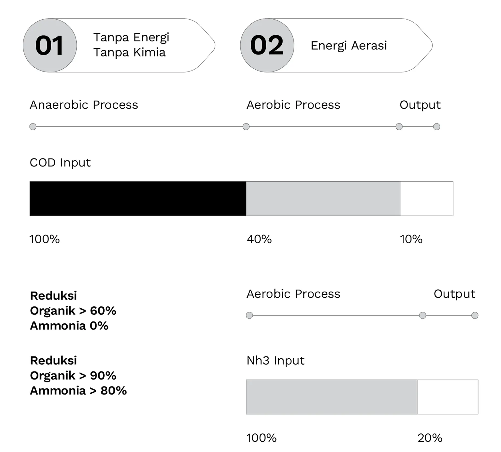The width and height of the screenshot is (501, 452).
Task: Click the Ammonia > 80% text line
Action: [x=78, y=391]
